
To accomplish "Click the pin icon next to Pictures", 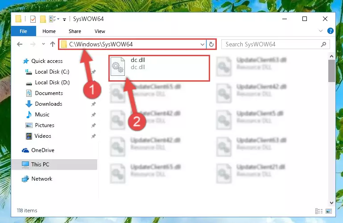I will pos(94,125).
